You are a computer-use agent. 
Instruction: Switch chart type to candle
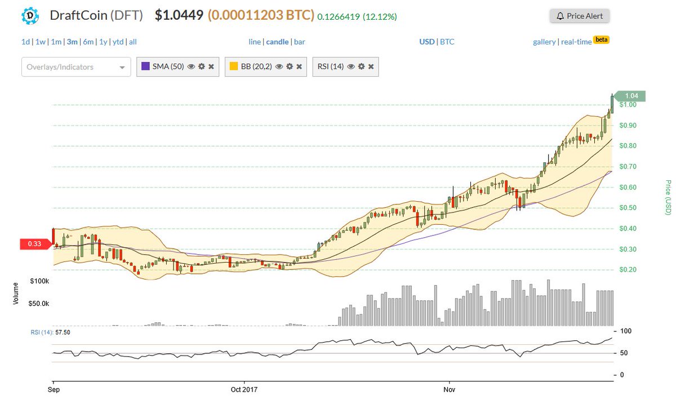click(x=277, y=42)
